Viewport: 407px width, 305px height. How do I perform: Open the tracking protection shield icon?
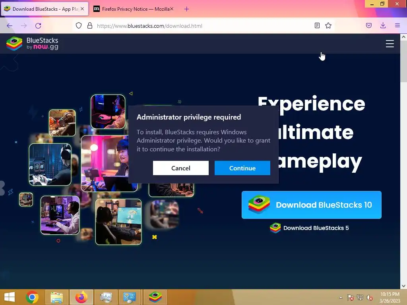pos(79,26)
